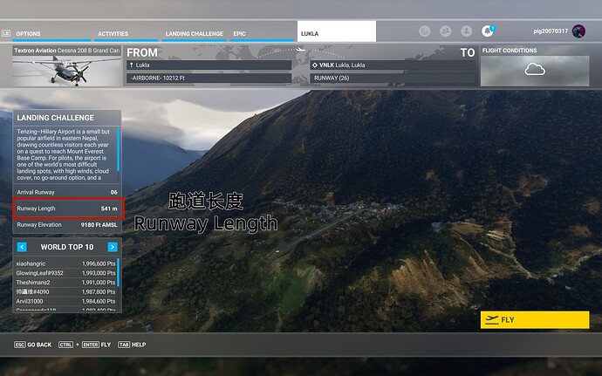The width and height of the screenshot is (602, 376).
Task: Click the cloud weather icon
Action: pos(534,70)
